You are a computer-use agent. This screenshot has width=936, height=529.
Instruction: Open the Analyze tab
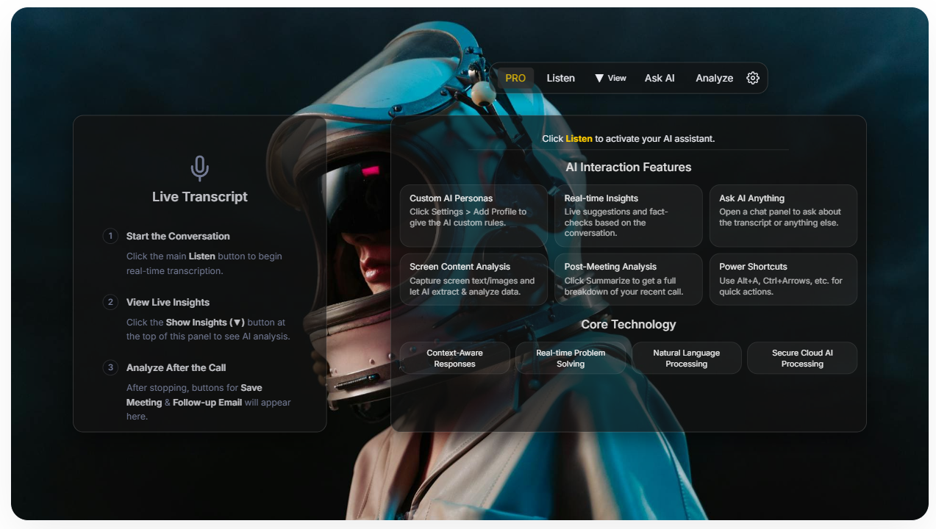[x=713, y=77]
